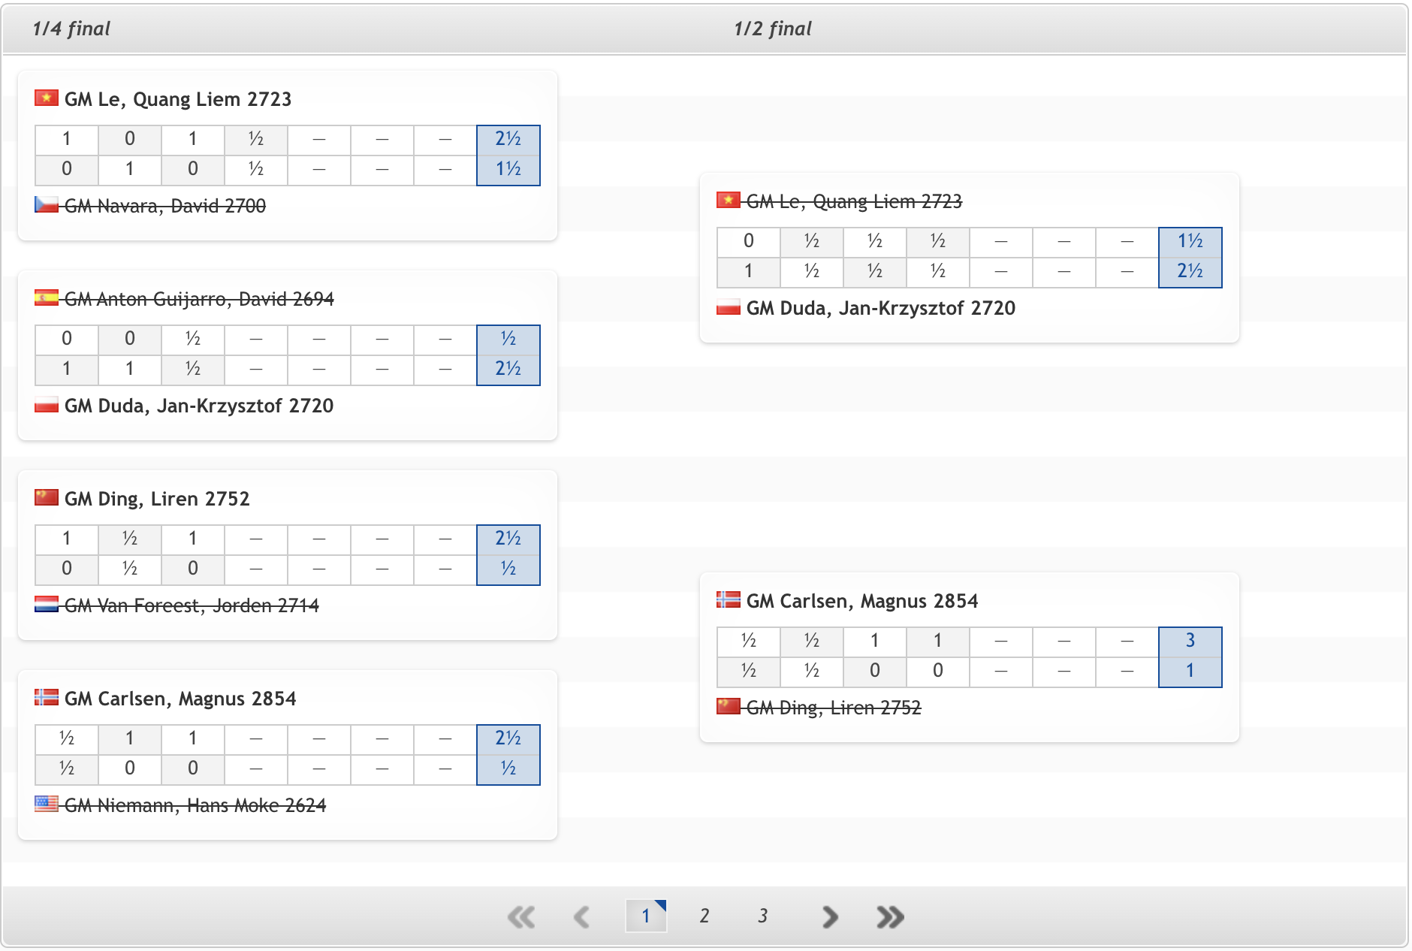Click Carlsen's semifinal total of 3
1412x951 pixels.
click(1190, 642)
